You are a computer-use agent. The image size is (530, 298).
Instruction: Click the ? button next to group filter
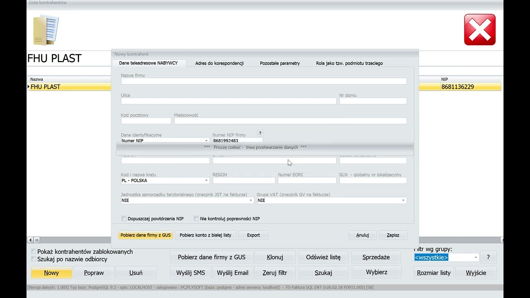click(488, 257)
